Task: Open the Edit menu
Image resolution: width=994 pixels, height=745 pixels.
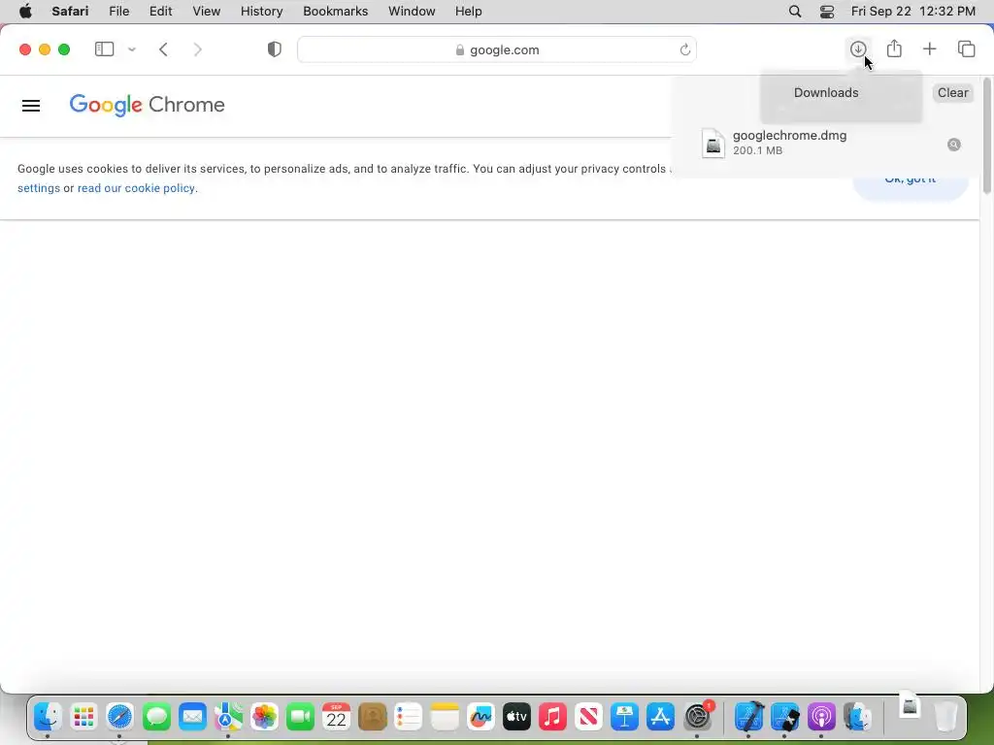Action: pos(160,12)
